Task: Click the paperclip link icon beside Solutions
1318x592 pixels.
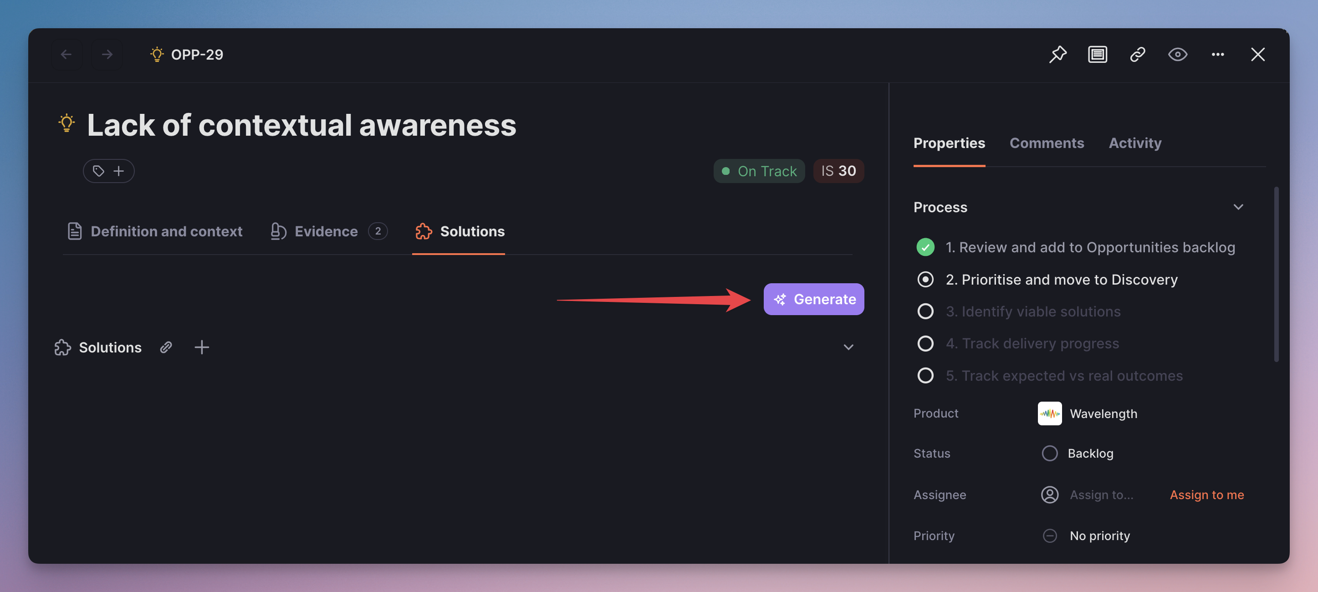Action: [166, 347]
